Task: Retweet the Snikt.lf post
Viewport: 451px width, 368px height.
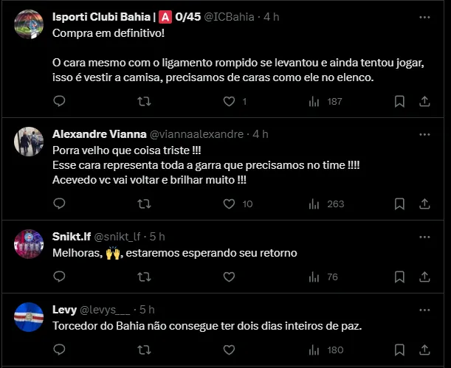Action: coord(145,277)
